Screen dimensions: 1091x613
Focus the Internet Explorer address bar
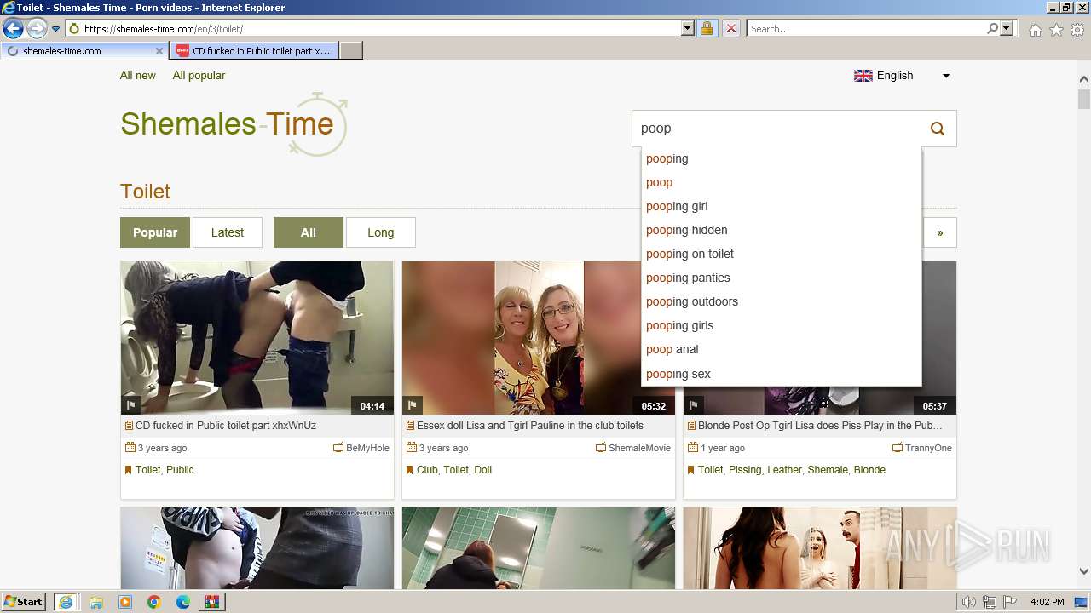coord(380,29)
